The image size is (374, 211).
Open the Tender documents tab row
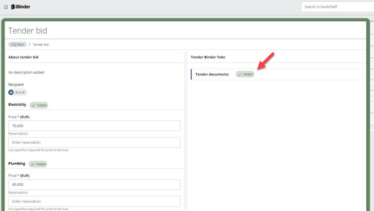277,74
